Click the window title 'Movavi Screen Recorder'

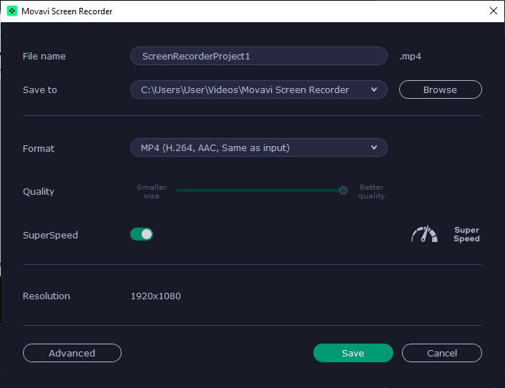click(x=67, y=11)
